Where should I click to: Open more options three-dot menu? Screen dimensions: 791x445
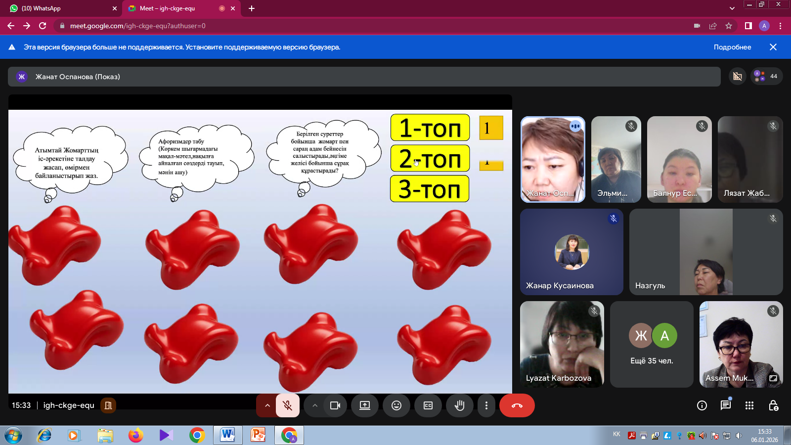pyautogui.click(x=486, y=405)
